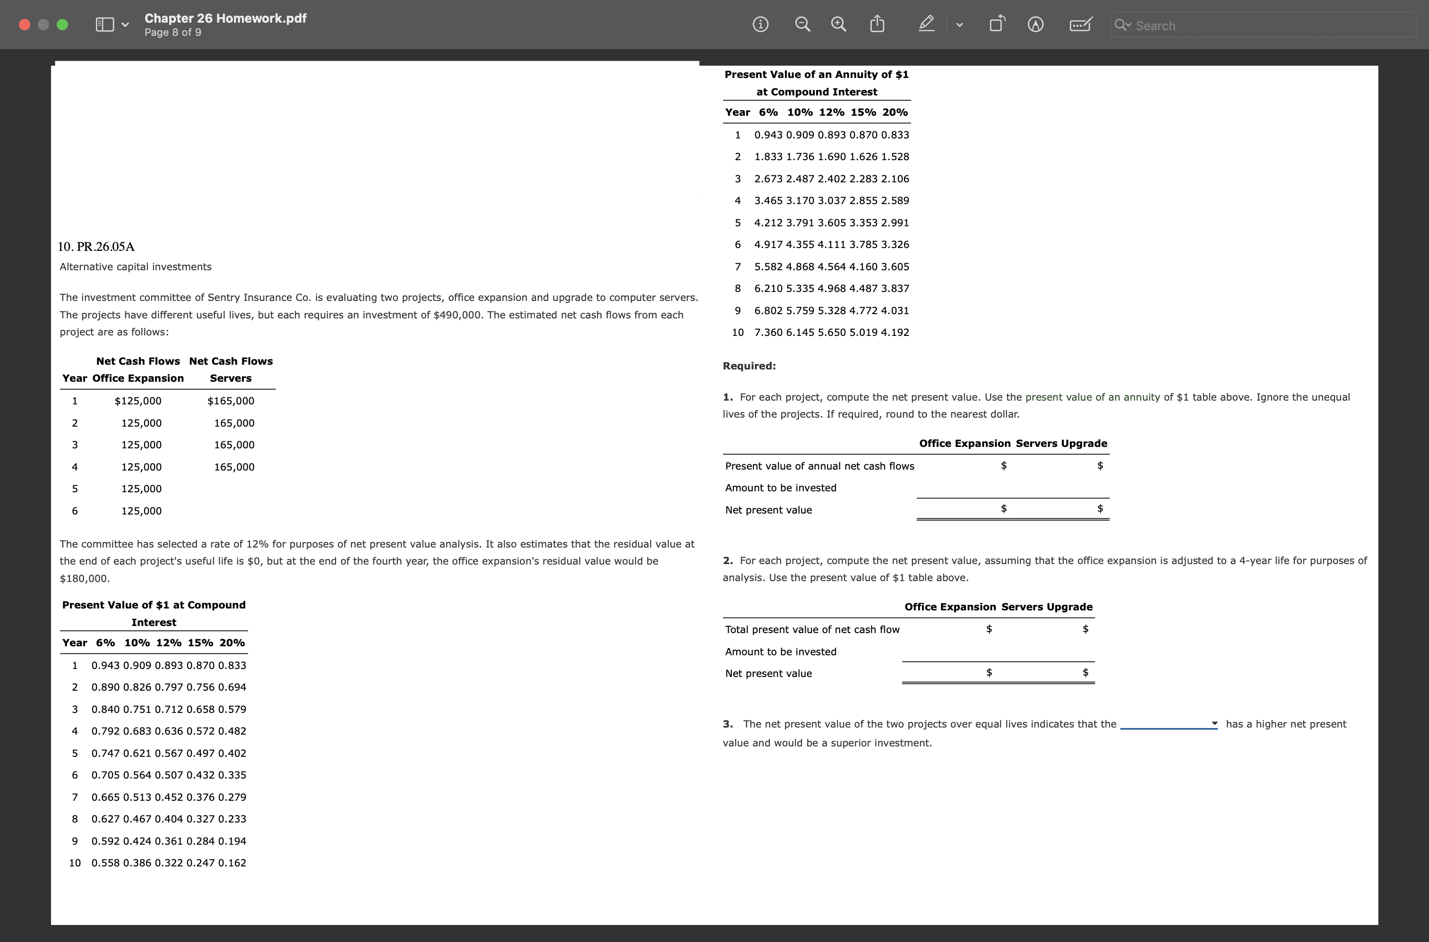Viewport: 1429px width, 942px height.
Task: Open search options magnifier menu
Action: coord(1122,25)
